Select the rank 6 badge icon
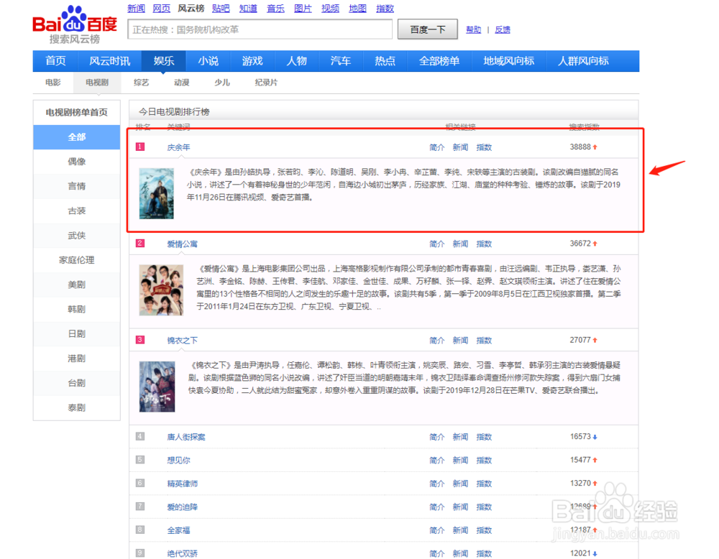The width and height of the screenshot is (719, 559). 140,483
